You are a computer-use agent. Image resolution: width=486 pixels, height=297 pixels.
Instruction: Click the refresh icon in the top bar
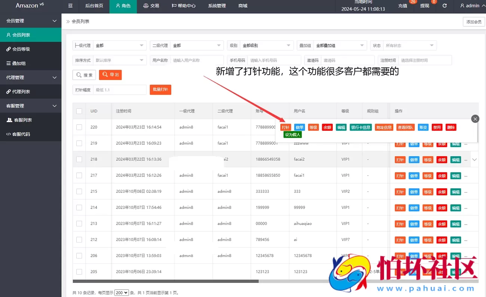pyautogui.click(x=444, y=6)
